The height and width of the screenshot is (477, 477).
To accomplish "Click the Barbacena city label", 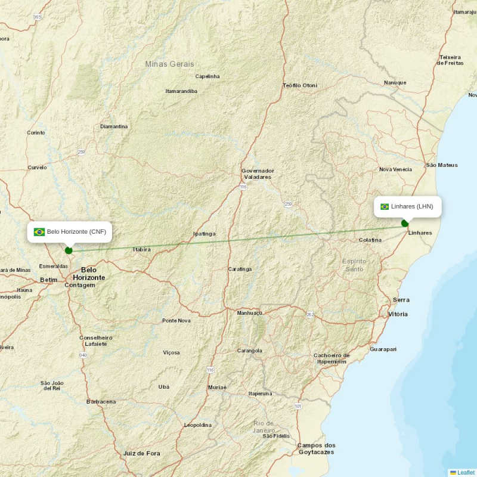I will (x=101, y=402).
